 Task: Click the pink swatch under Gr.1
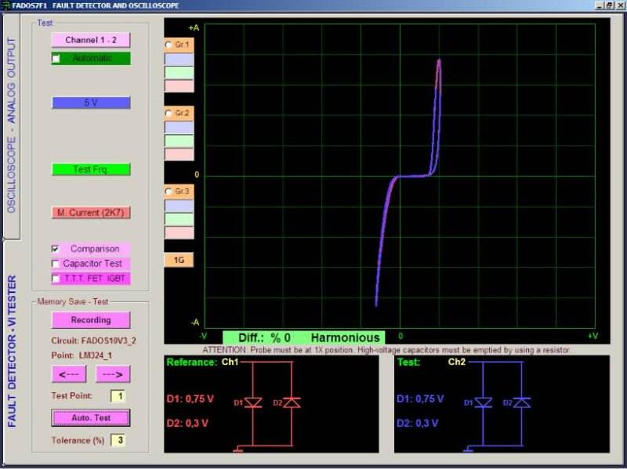pos(178,86)
